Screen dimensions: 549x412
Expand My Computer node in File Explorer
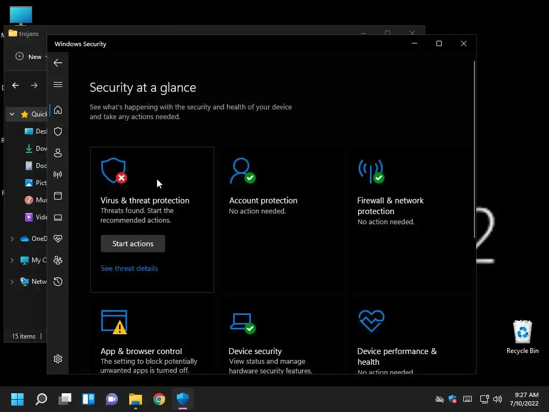click(12, 260)
